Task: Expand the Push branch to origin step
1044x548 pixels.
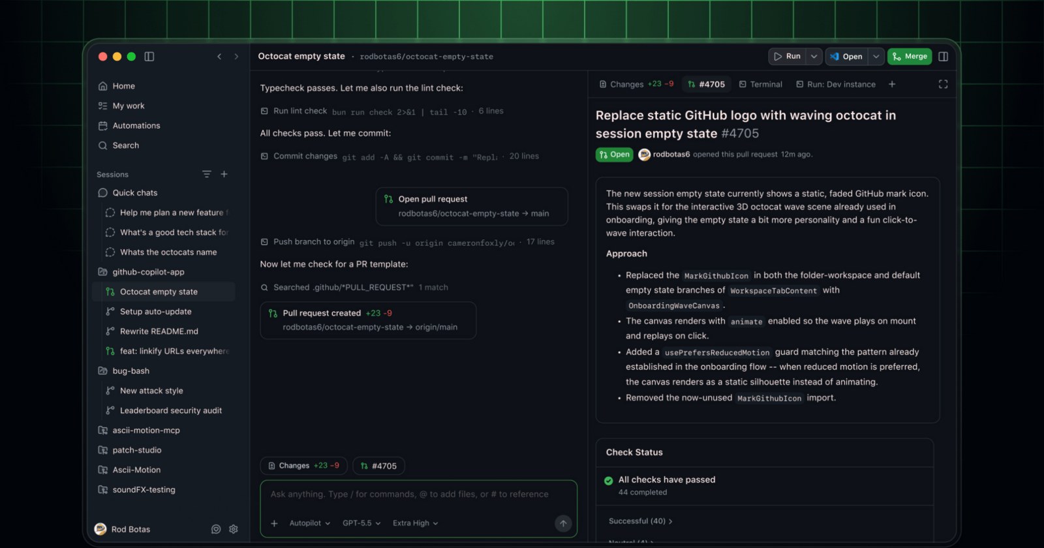Action: 407,242
